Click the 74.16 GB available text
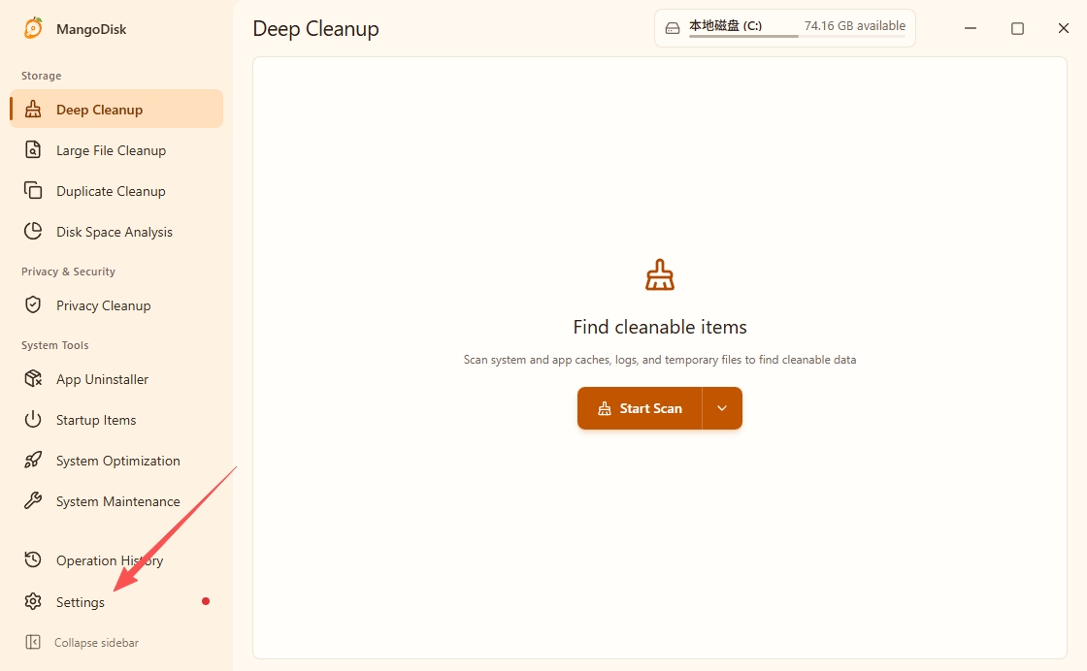1087x671 pixels. tap(855, 25)
